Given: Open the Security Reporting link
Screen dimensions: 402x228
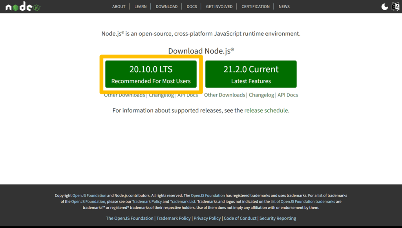Looking at the screenshot, I should pos(278,218).
